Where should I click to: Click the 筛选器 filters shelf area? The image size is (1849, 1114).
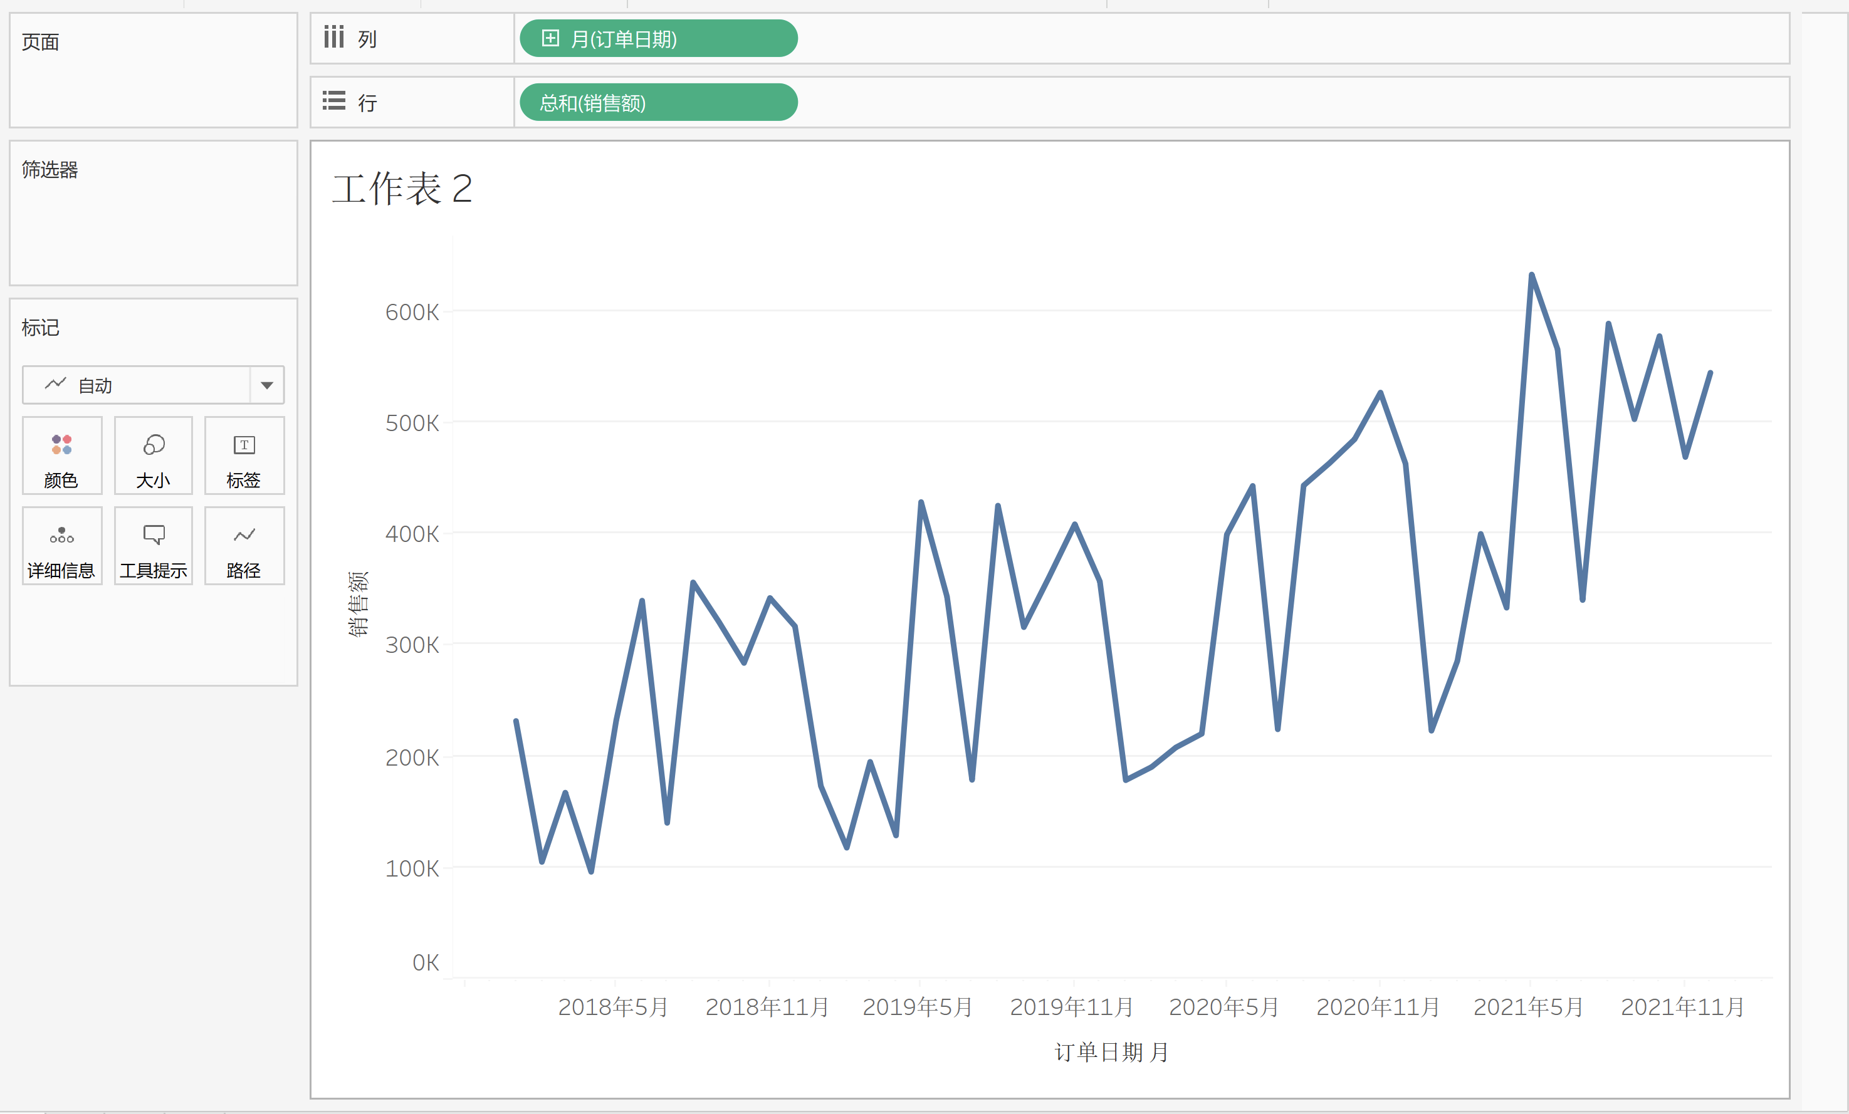153,213
